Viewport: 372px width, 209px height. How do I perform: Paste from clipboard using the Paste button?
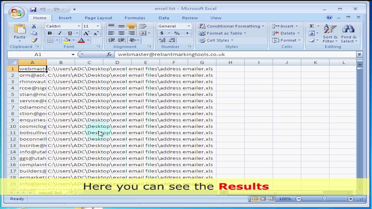tap(19, 32)
